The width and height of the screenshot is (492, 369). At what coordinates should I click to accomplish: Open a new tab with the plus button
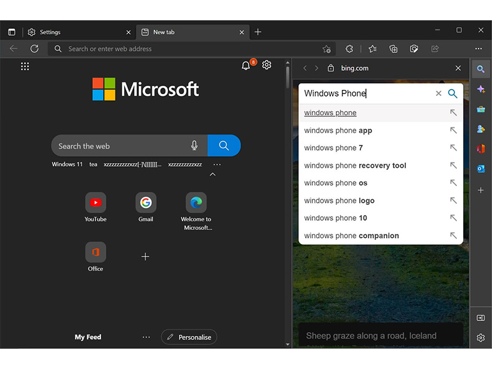[258, 32]
